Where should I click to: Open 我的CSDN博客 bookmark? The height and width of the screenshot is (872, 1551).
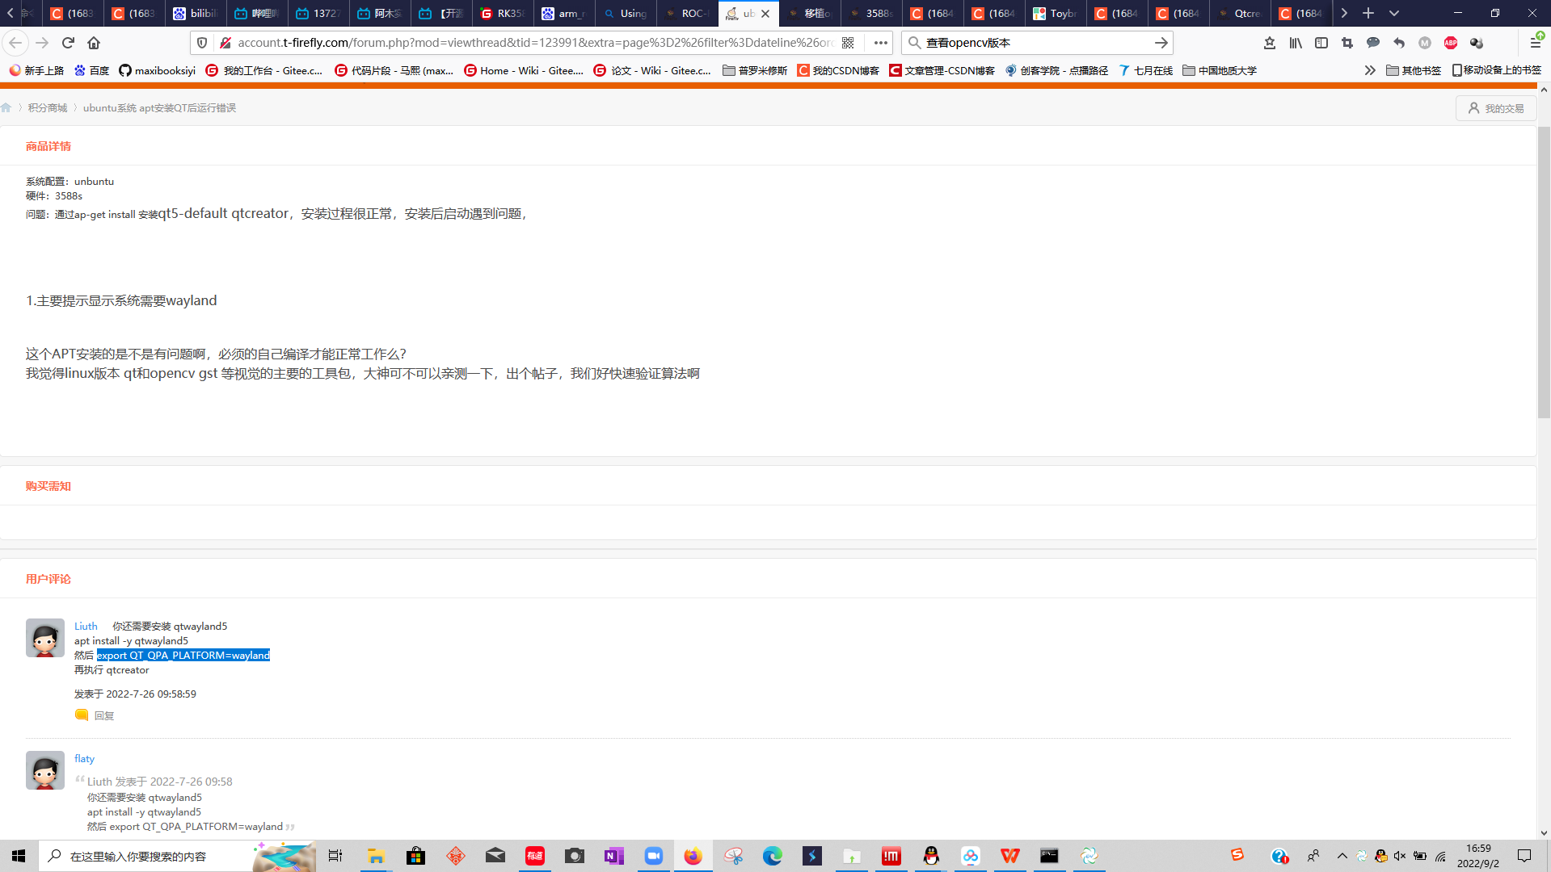click(838, 70)
